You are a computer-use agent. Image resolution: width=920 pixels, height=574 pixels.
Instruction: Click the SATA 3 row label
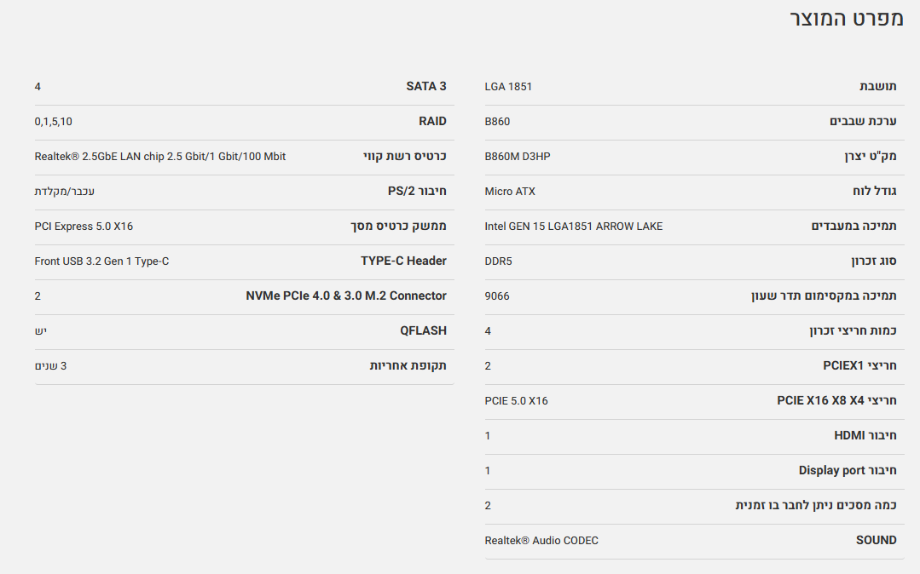(x=425, y=86)
